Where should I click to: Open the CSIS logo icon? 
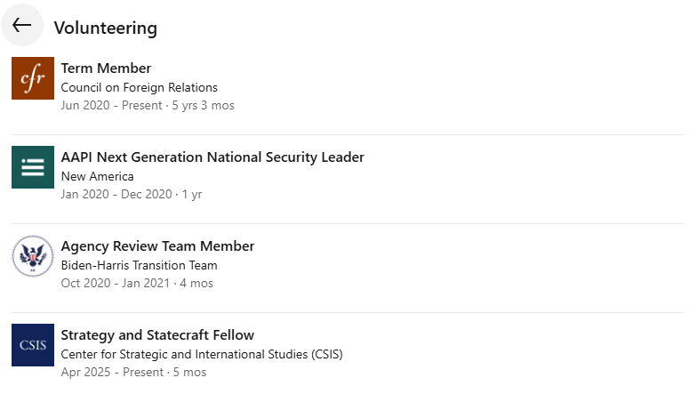point(33,345)
